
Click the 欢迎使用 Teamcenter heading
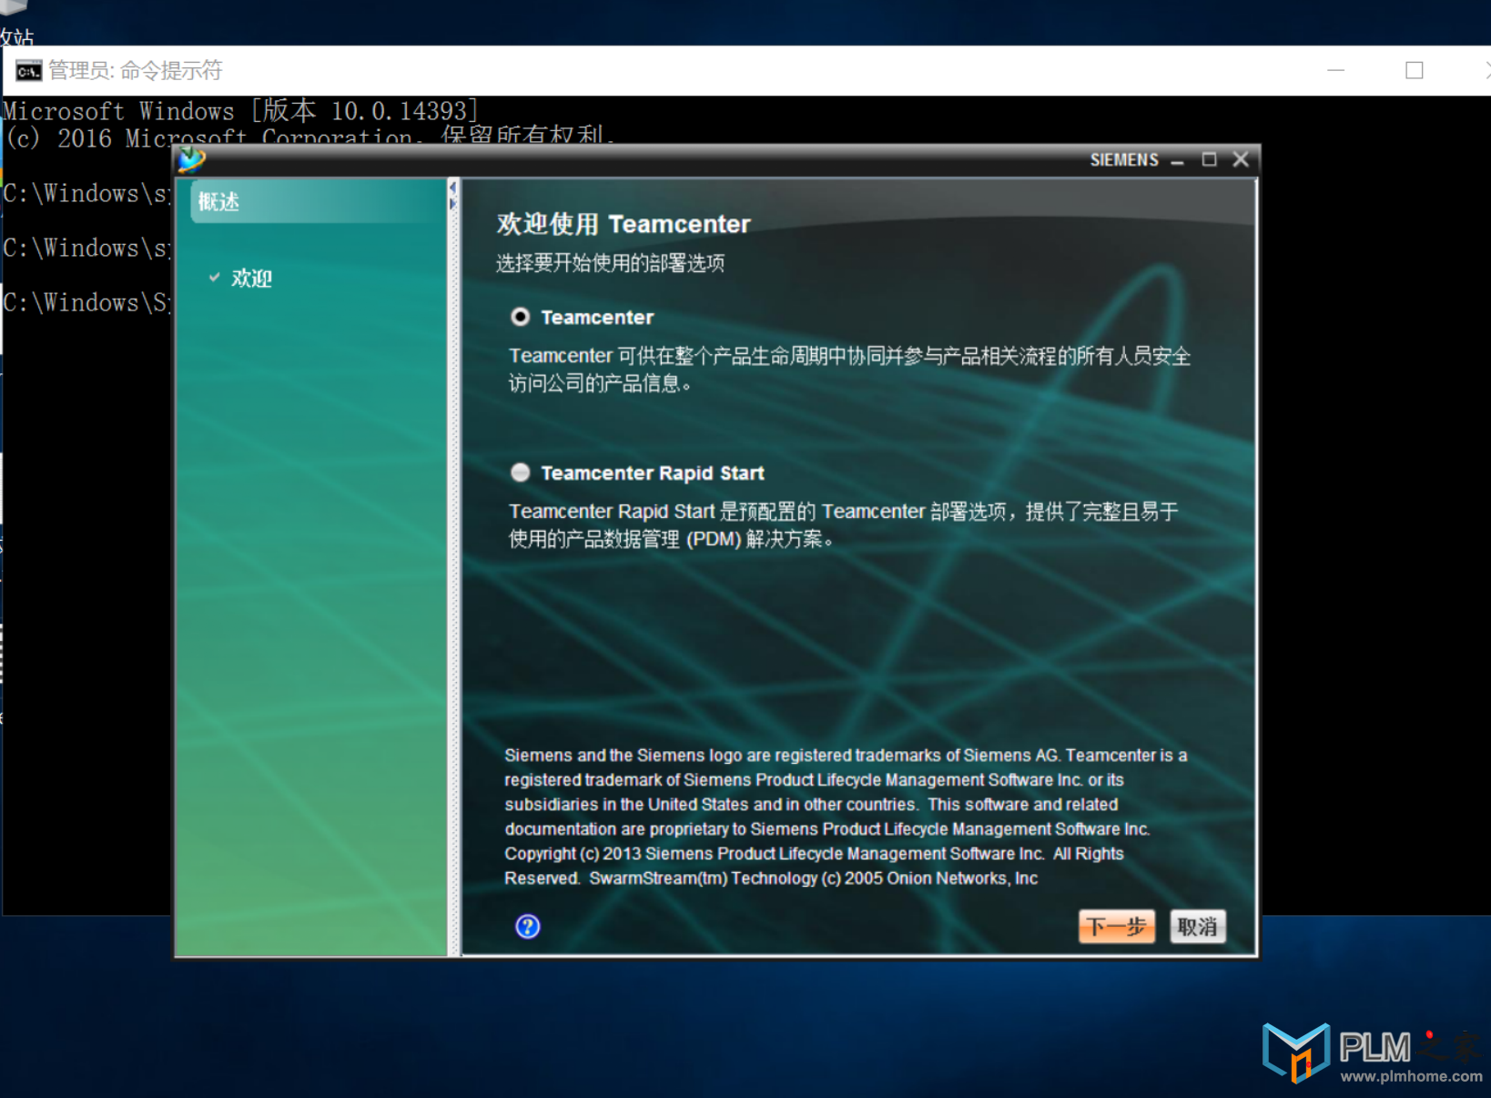(x=624, y=224)
